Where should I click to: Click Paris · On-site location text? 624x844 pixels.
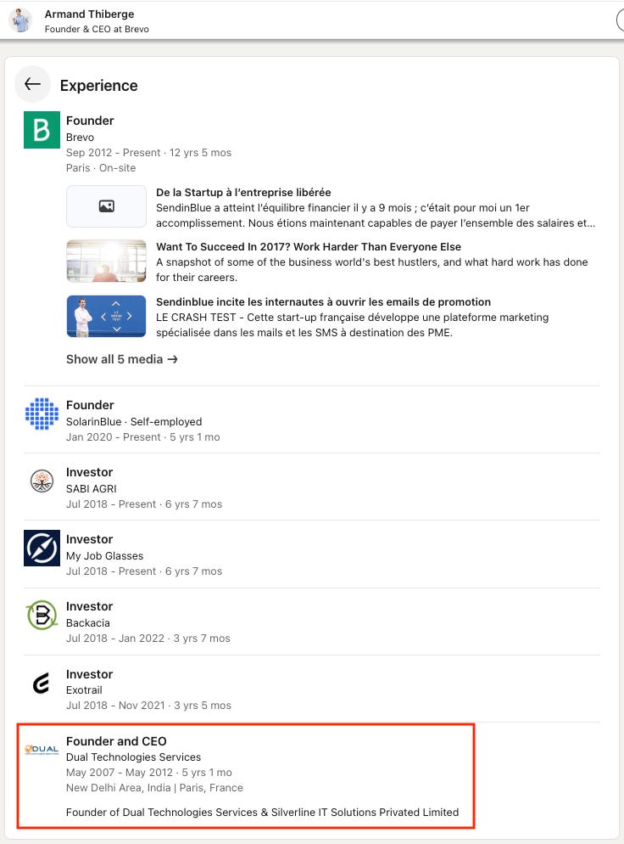tap(101, 168)
